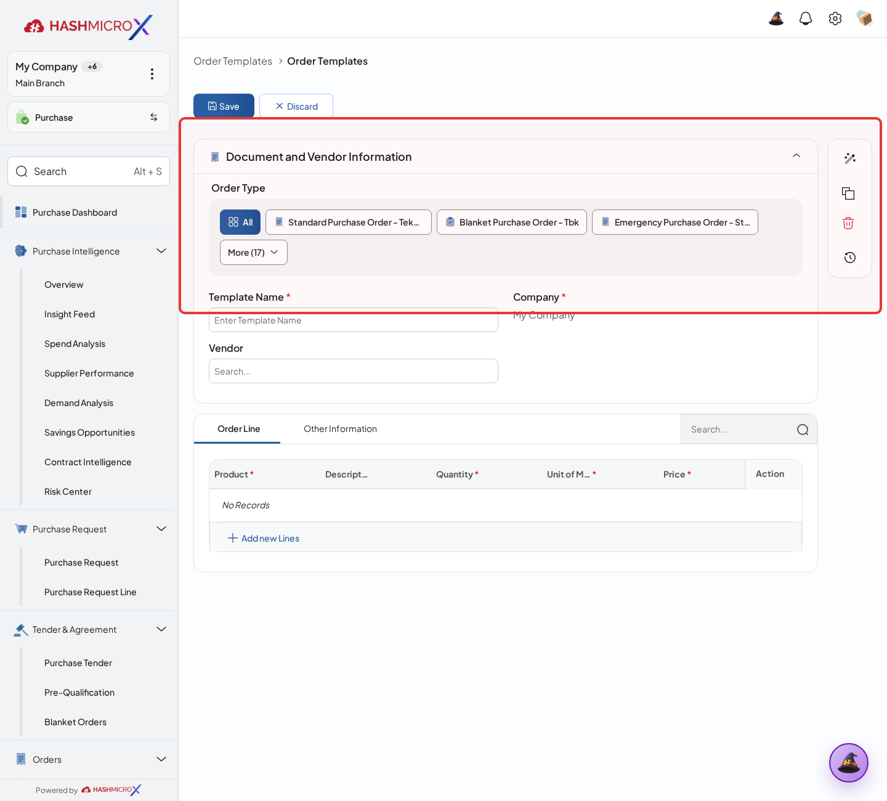Open the floating wizard assistant button

[849, 763]
